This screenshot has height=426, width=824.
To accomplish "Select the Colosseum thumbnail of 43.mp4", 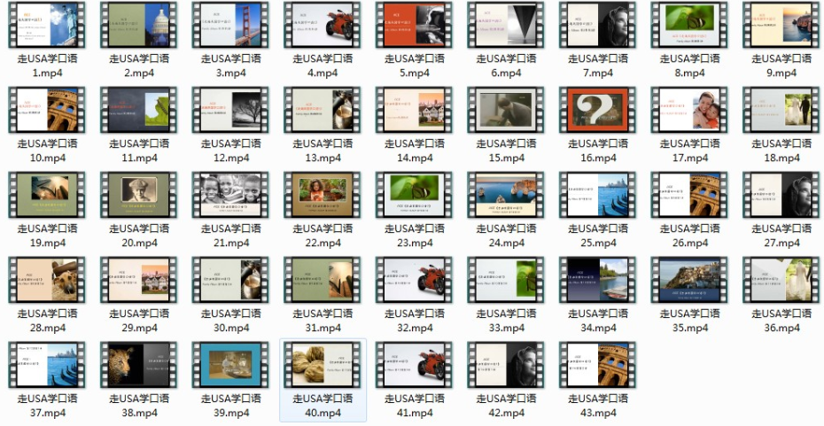I will click(x=598, y=365).
